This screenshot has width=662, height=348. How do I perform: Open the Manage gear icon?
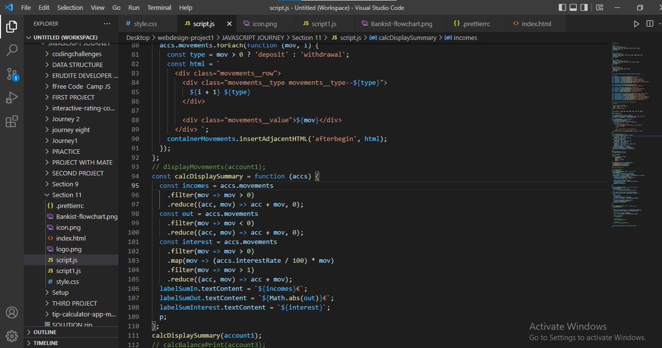pyautogui.click(x=12, y=336)
